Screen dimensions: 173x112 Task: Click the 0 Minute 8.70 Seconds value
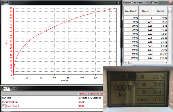point(90,98)
